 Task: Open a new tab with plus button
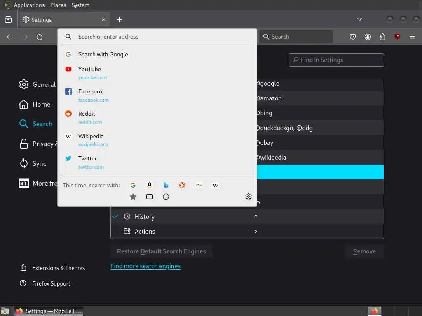tap(119, 20)
